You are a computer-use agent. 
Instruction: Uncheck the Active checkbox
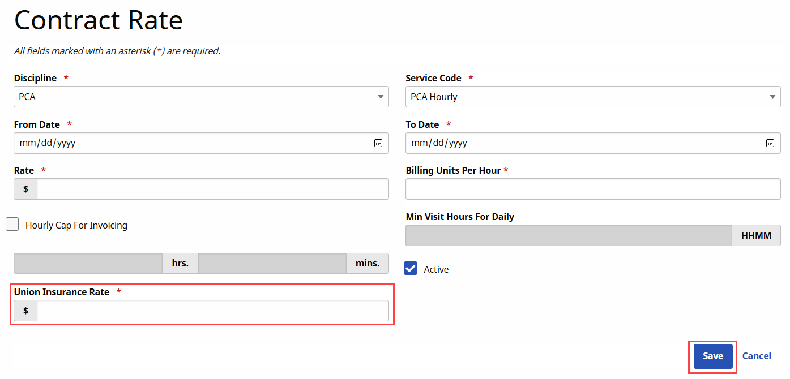click(x=410, y=268)
